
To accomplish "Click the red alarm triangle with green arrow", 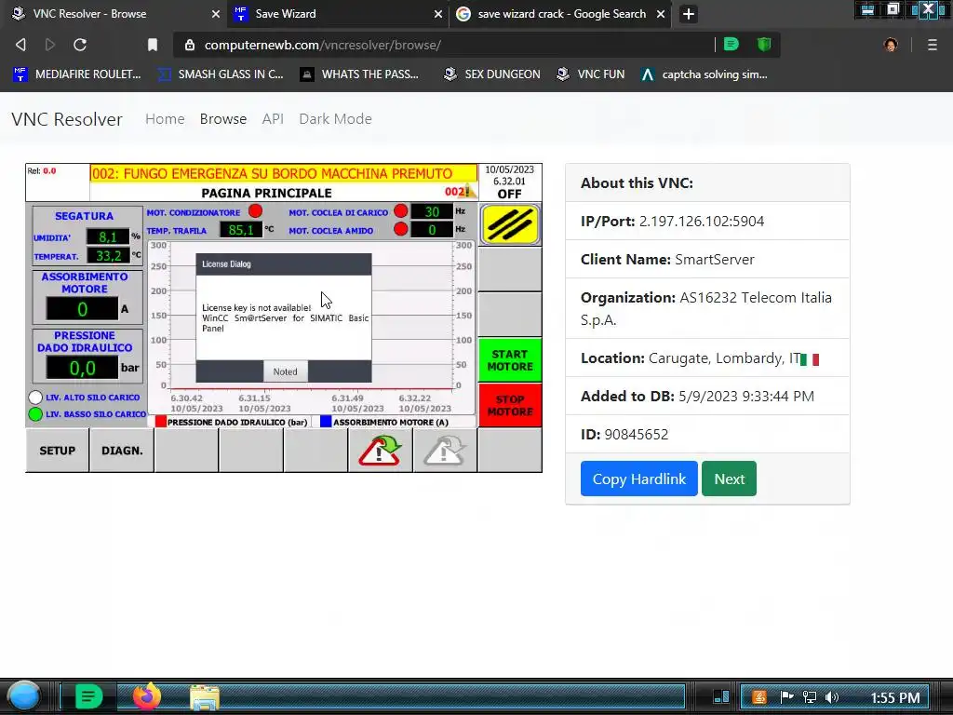I will [x=381, y=451].
